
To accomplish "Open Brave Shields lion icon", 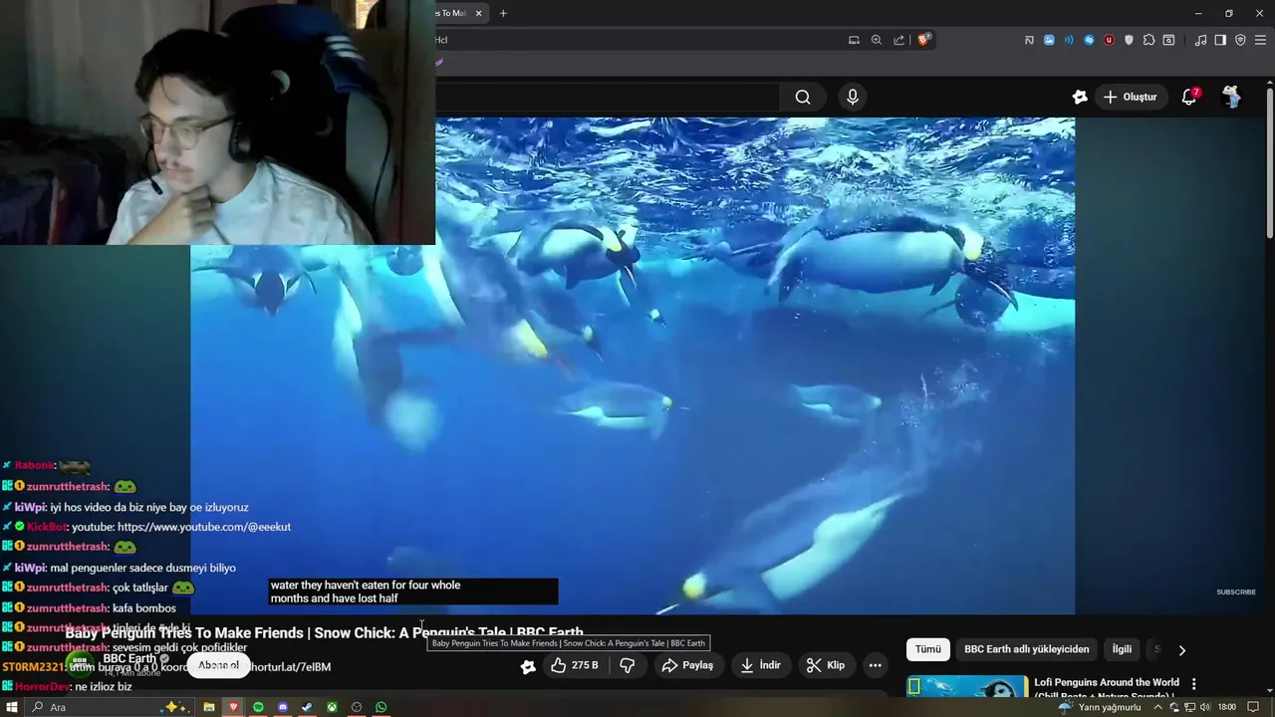I will point(924,40).
